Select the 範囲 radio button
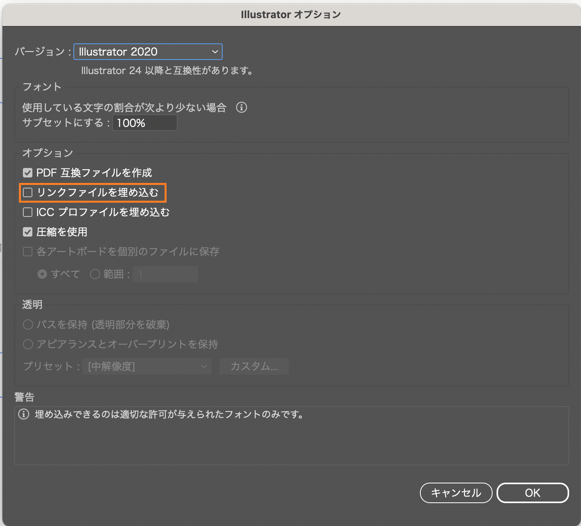The height and width of the screenshot is (526, 581). point(95,274)
